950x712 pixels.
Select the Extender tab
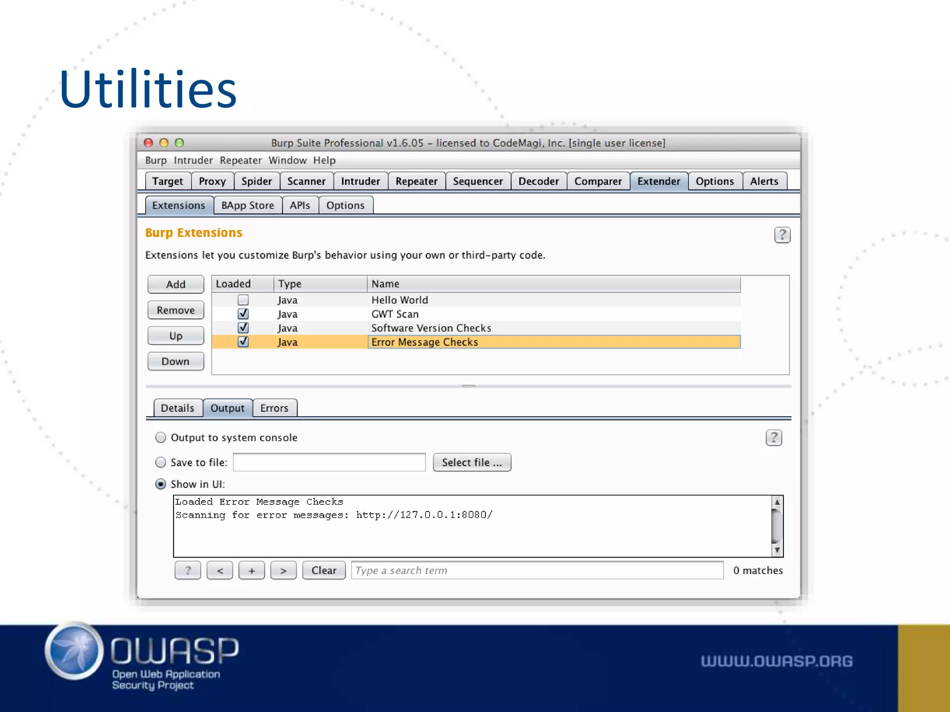click(x=659, y=181)
